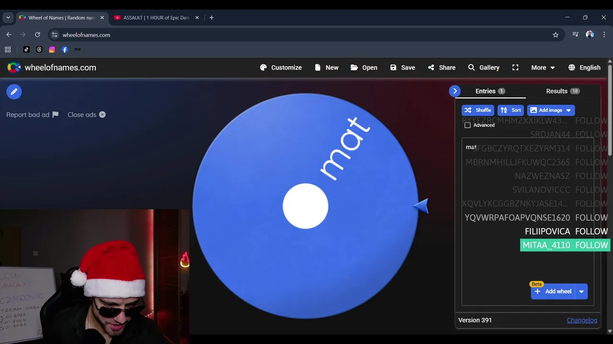Viewport: 613px width, 344px height.
Task: Enter fullscreen wheel view
Action: click(x=515, y=67)
